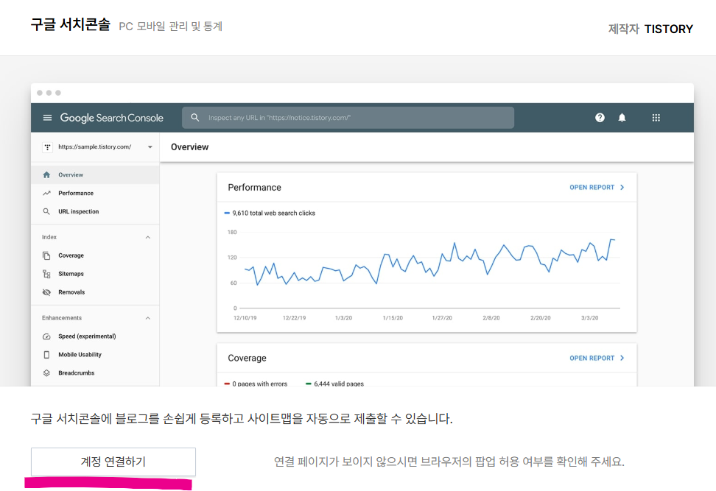Image resolution: width=716 pixels, height=491 pixels.
Task: Click the Index section label
Action: [49, 237]
